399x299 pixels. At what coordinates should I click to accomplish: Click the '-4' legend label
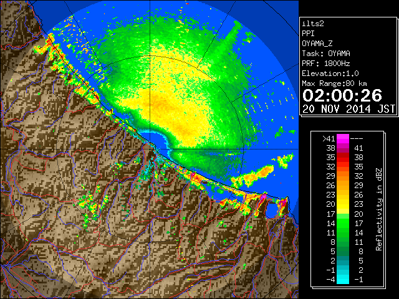[x=330, y=280]
